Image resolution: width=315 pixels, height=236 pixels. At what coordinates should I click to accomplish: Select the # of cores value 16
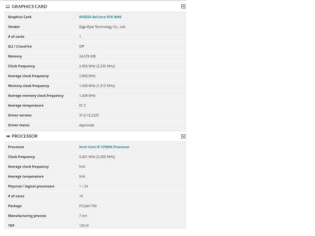pos(81,196)
